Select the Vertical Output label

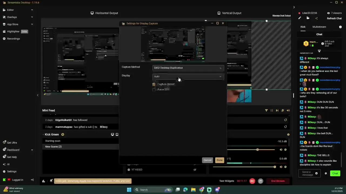click(229, 13)
